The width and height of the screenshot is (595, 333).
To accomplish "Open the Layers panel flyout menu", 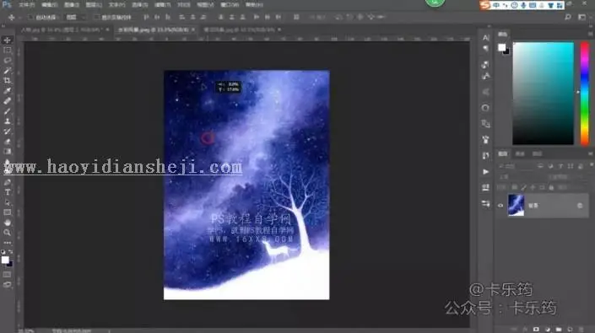I will click(x=591, y=153).
